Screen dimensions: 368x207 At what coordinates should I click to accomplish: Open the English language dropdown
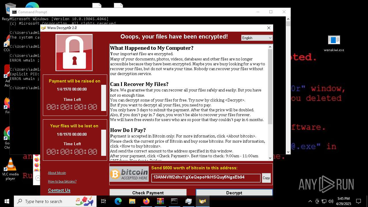(257, 38)
